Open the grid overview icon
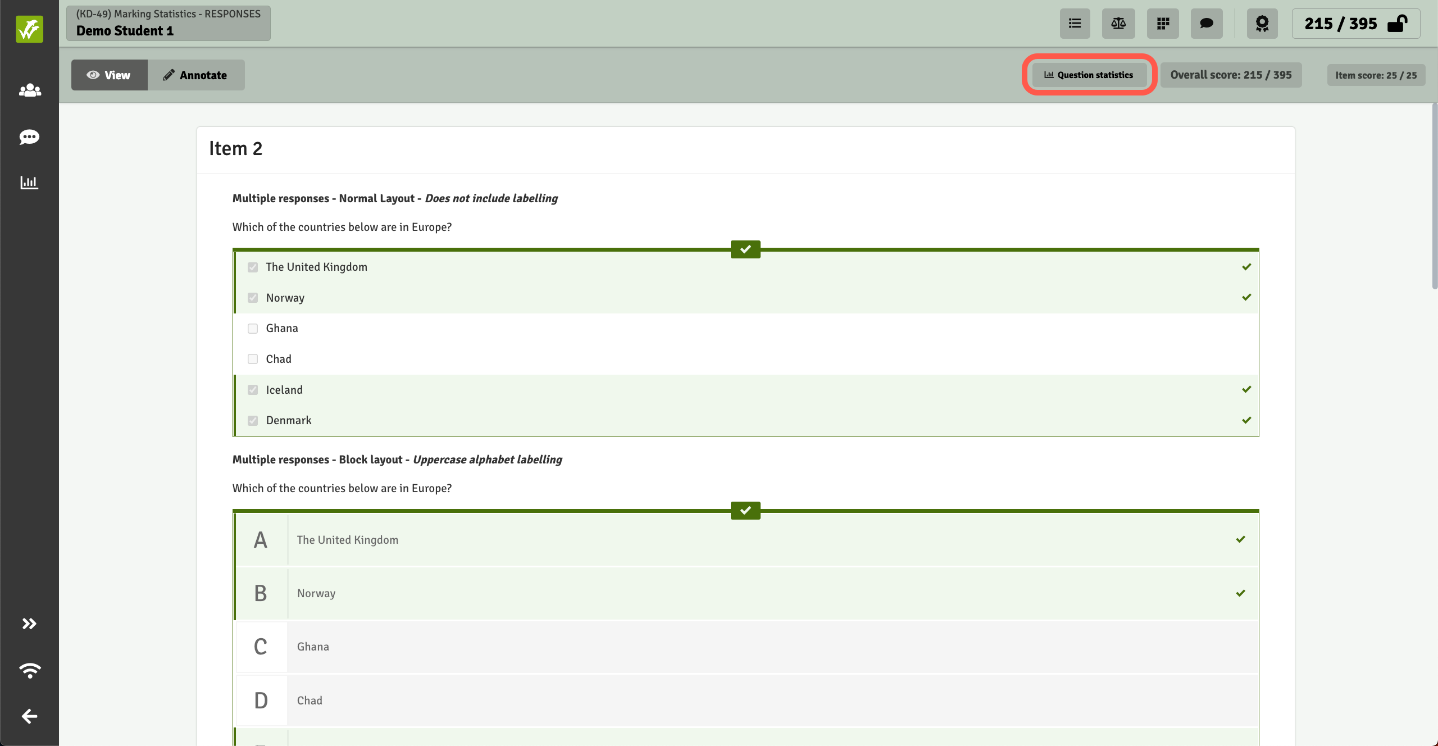Image resolution: width=1438 pixels, height=746 pixels. point(1163,24)
